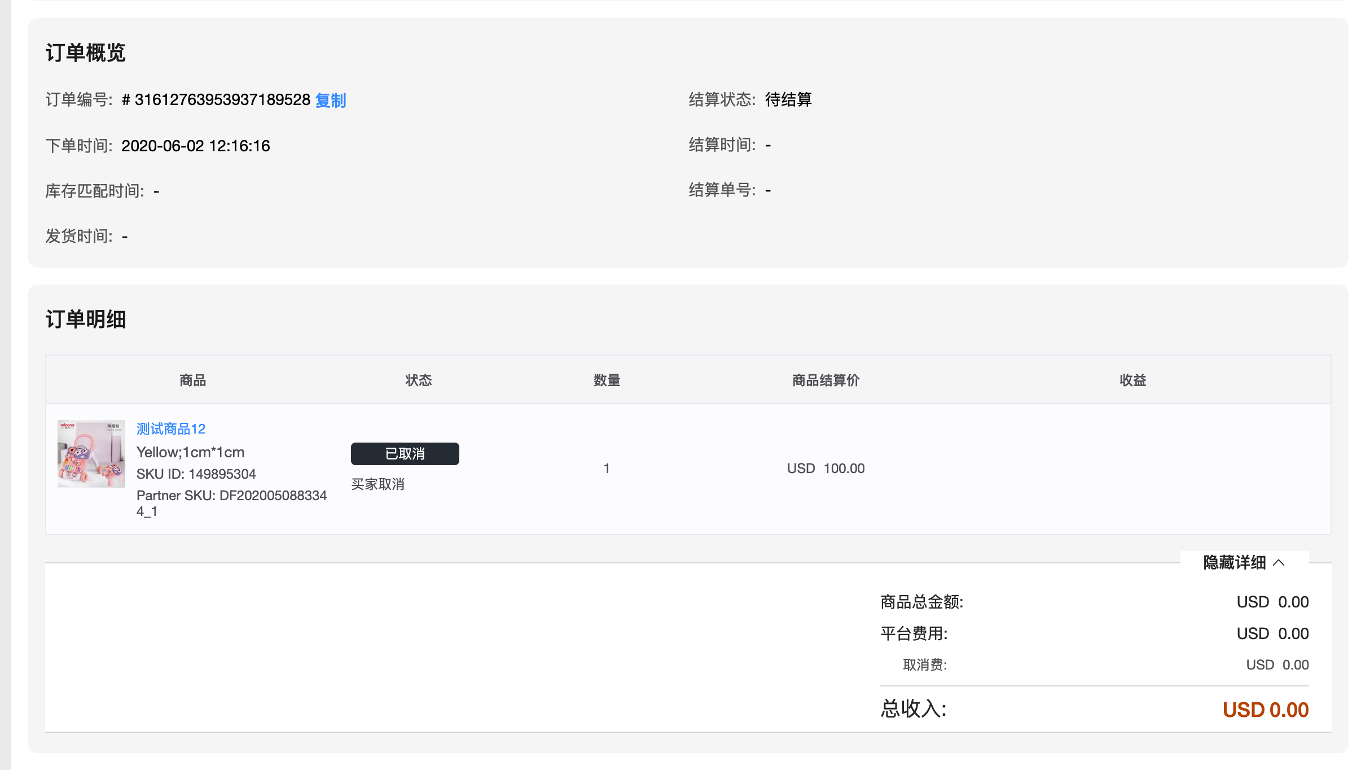Viewport: 1361px width, 770px height.
Task: Select the SKU ID 149895304 text
Action: (196, 474)
